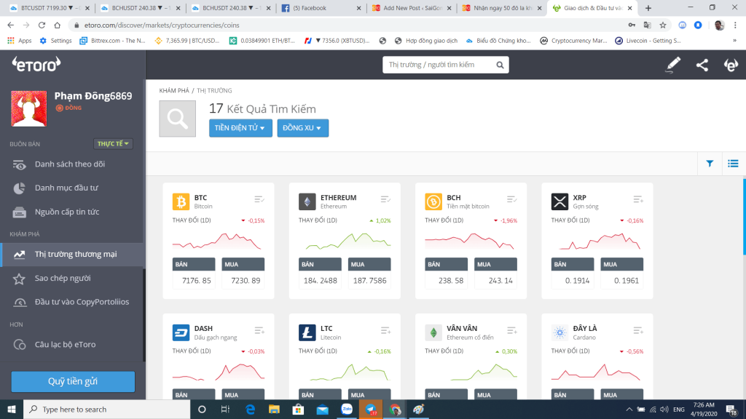Click the BTC MUA price 7230.89
Screen dimensions: 746x419
(243, 281)
